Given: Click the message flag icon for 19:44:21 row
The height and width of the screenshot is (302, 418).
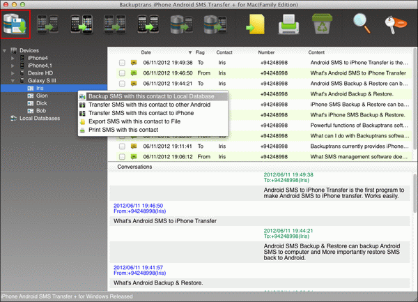Looking at the screenshot, I should 134,84.
